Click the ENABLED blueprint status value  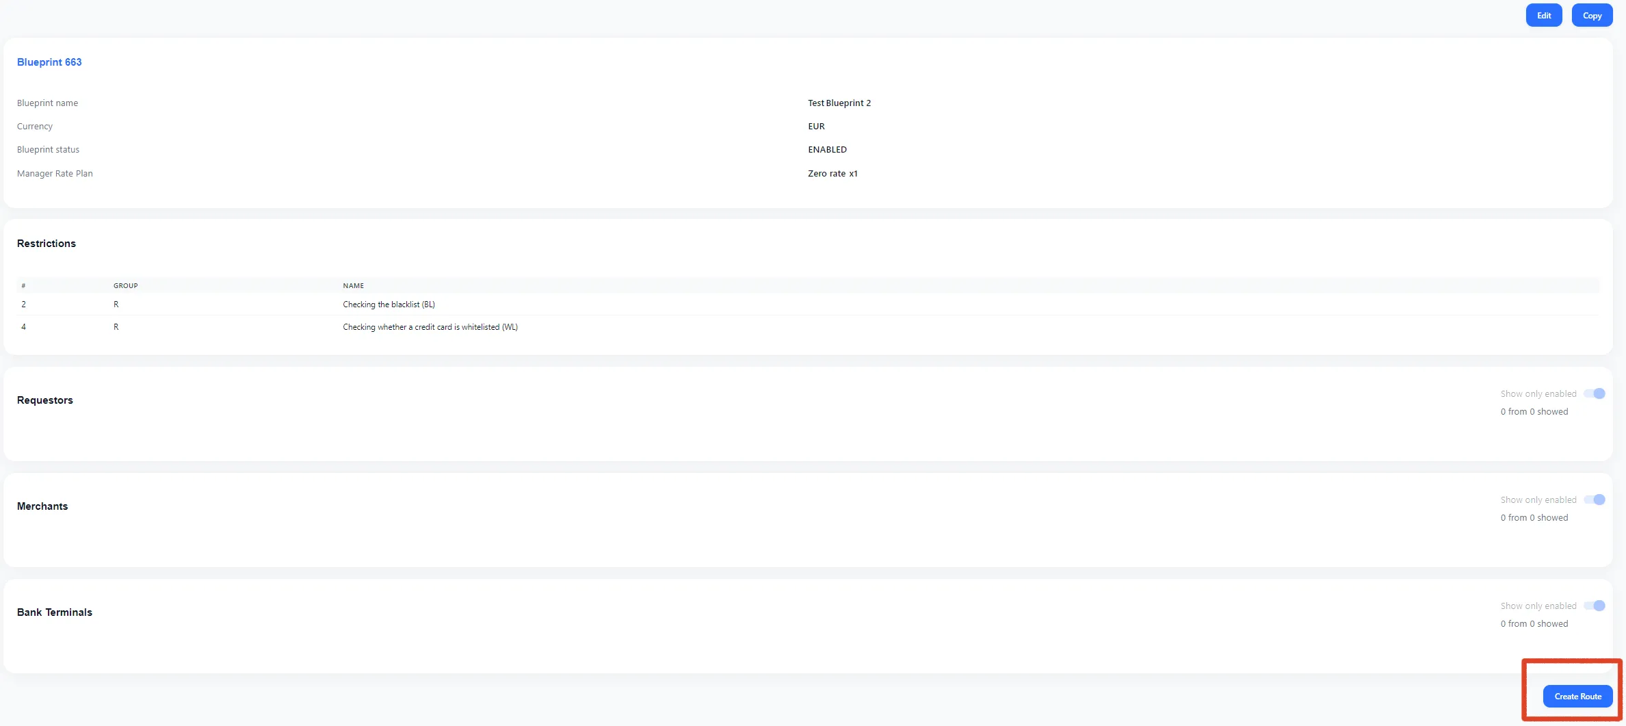pyautogui.click(x=827, y=150)
